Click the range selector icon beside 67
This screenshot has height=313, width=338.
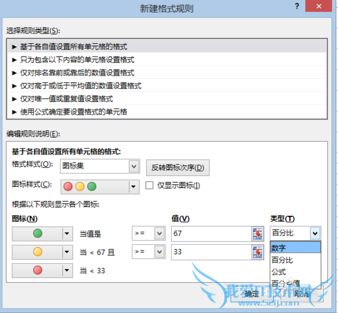(x=258, y=234)
